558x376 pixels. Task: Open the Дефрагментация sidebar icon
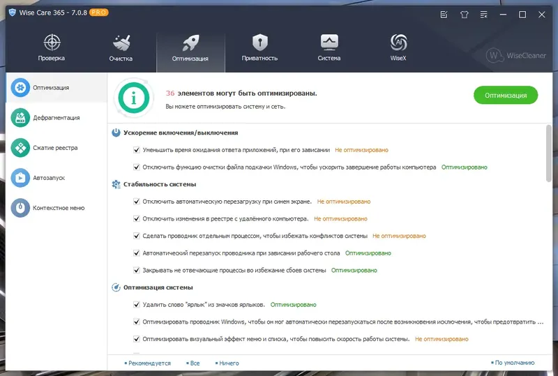tap(20, 117)
